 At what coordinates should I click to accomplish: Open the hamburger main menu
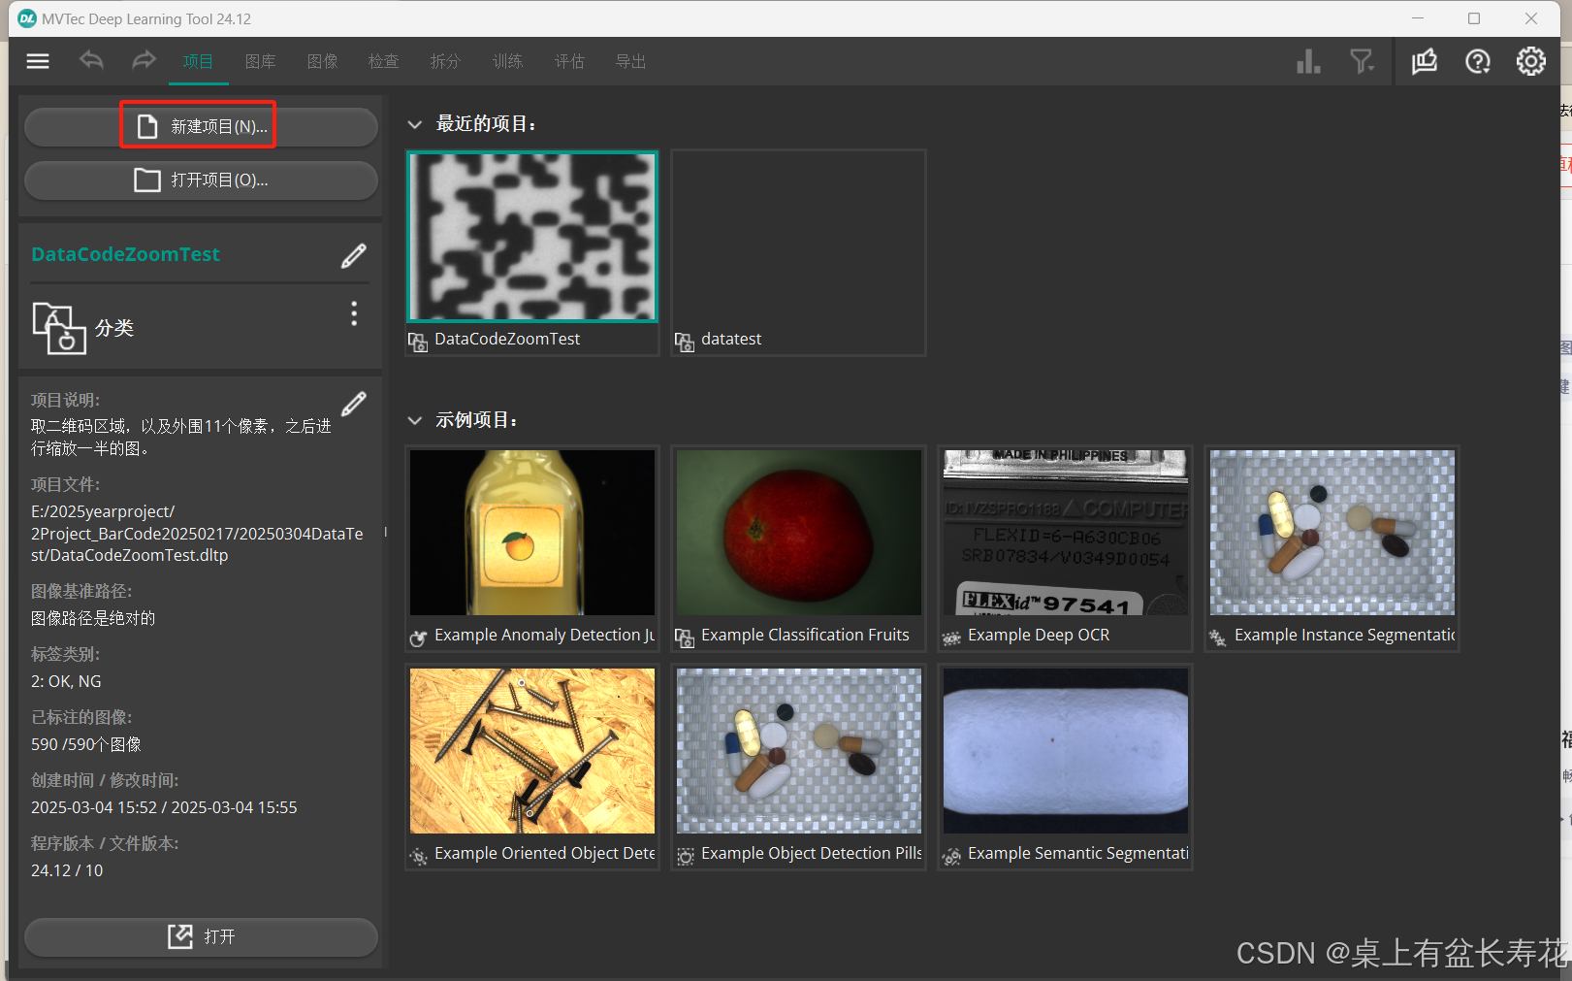pos(38,61)
